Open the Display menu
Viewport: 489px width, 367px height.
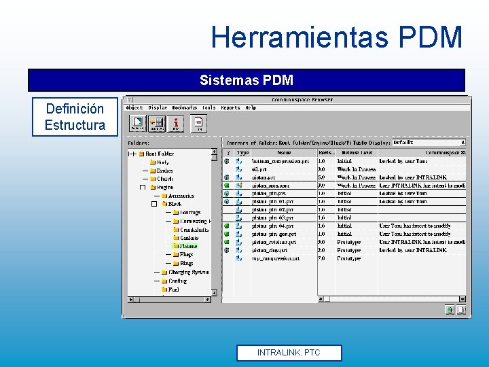tap(158, 107)
